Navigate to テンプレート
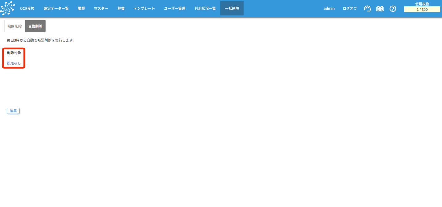 144,8
